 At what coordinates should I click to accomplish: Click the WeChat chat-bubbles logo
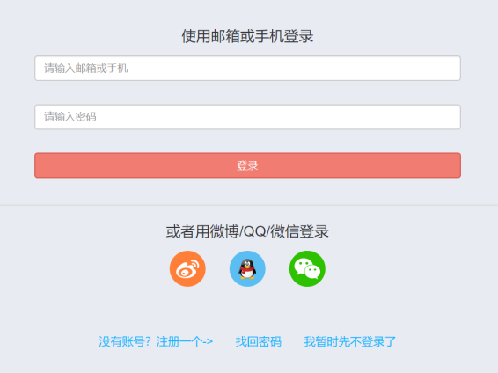(307, 269)
